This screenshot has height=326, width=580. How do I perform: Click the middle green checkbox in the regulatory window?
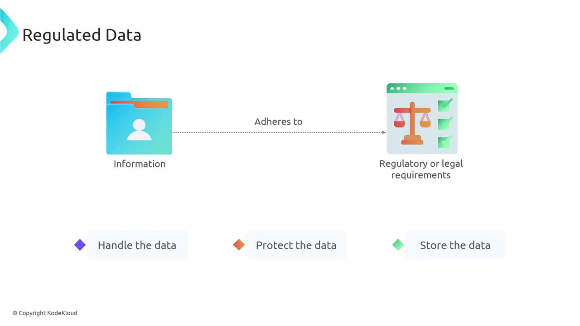coord(444,124)
